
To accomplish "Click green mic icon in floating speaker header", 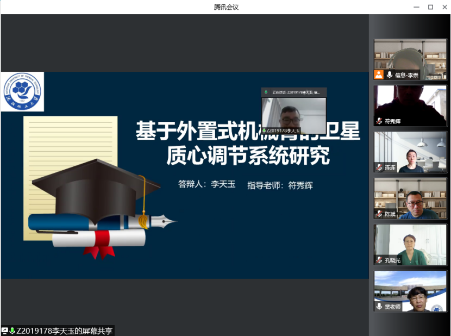I will click(x=266, y=92).
